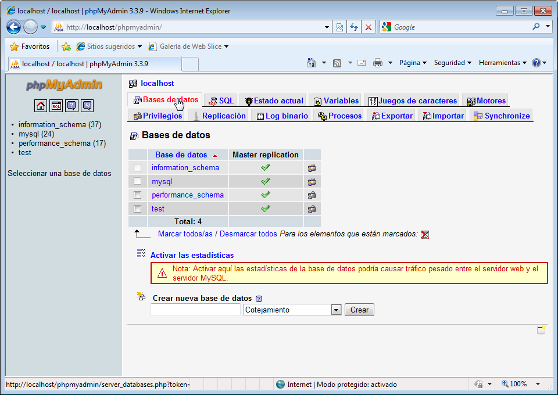Click the Marcar todos/as link
Screen dimensions: 558x395
click(185, 234)
